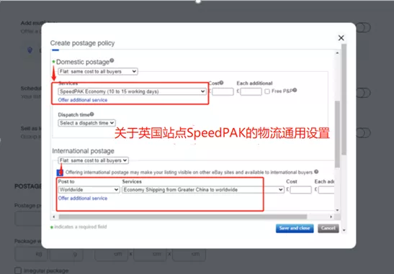Image resolution: width=394 pixels, height=274 pixels.
Task: Click location pin icon on background page
Action: [x=30, y=50]
